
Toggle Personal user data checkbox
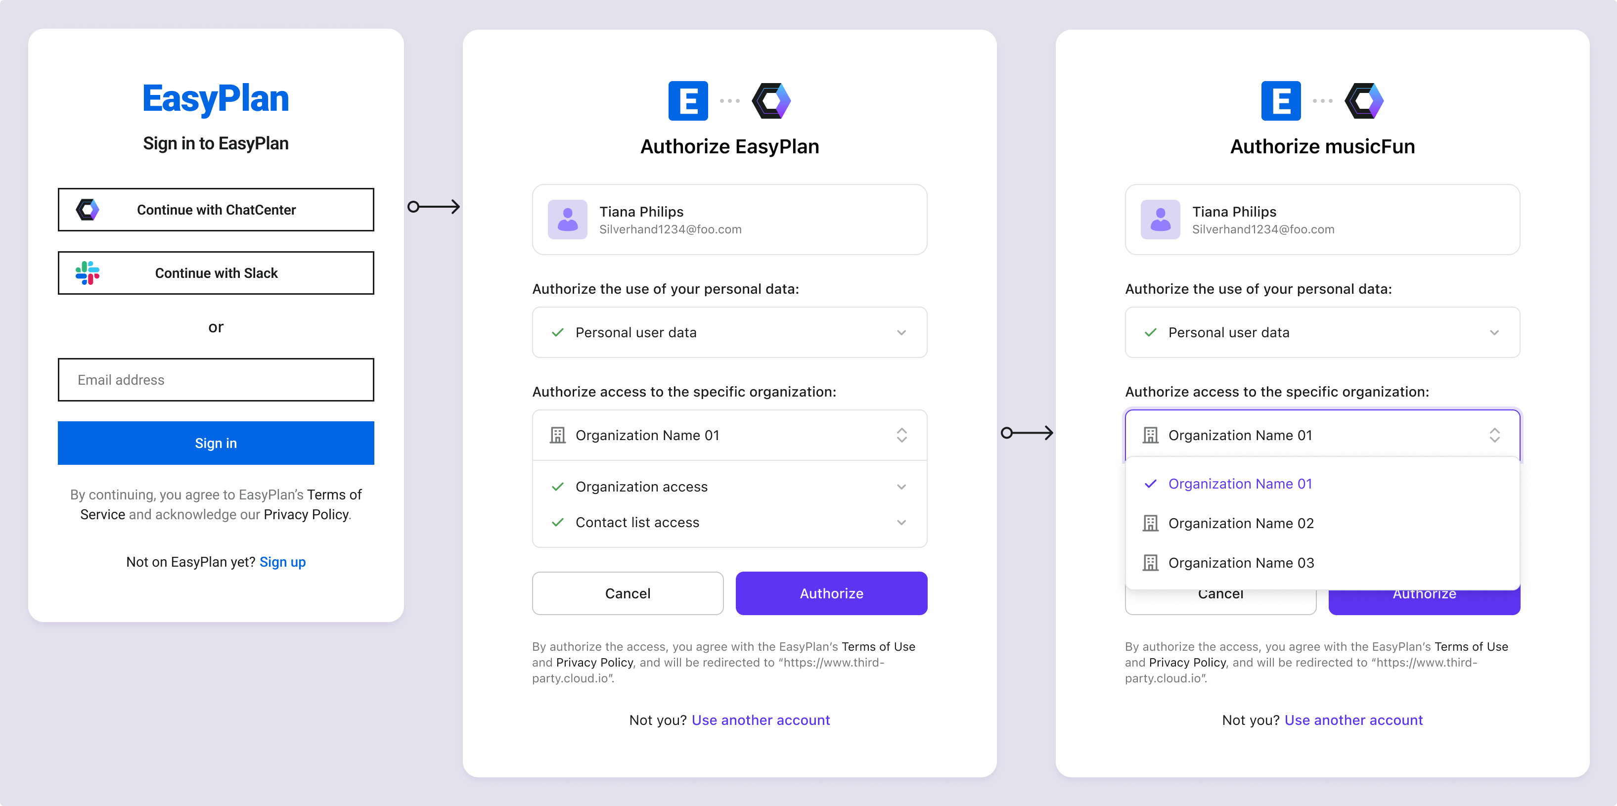click(557, 332)
